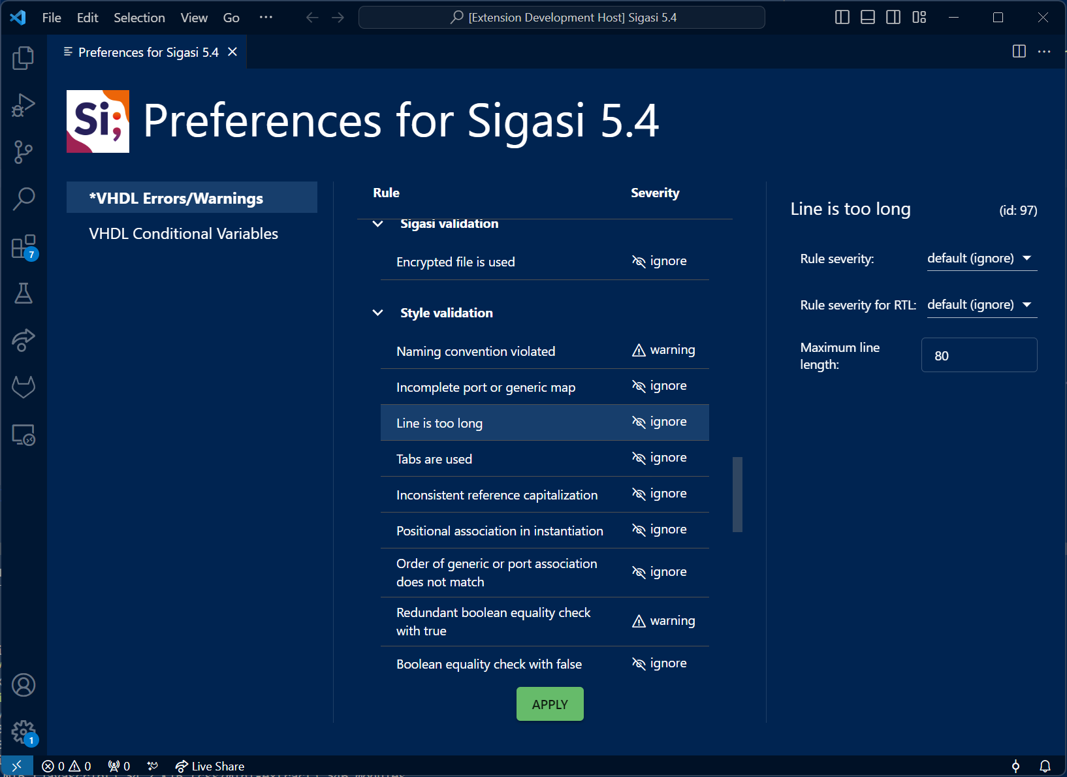Click the ports forwarded status indicator
The width and height of the screenshot is (1067, 777).
[119, 766]
